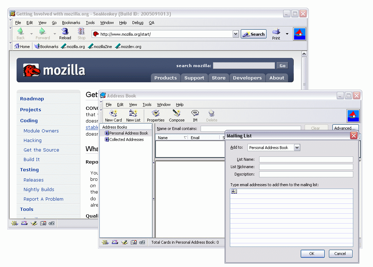Open the View menu in Address Book

pyautogui.click(x=133, y=105)
